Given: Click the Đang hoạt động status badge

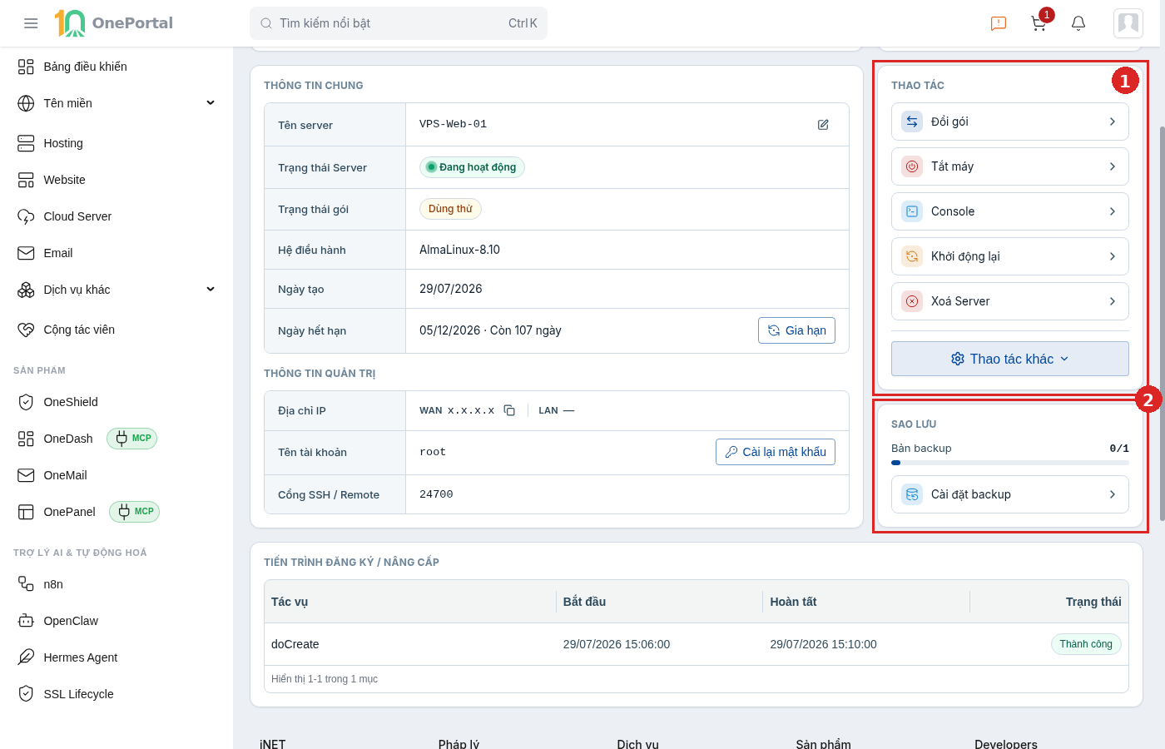Looking at the screenshot, I should 472,167.
